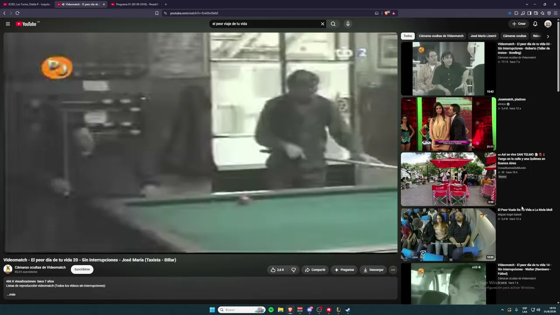The image size is (560, 315).
Task: Open the clock and date panel
Action: [549, 310]
